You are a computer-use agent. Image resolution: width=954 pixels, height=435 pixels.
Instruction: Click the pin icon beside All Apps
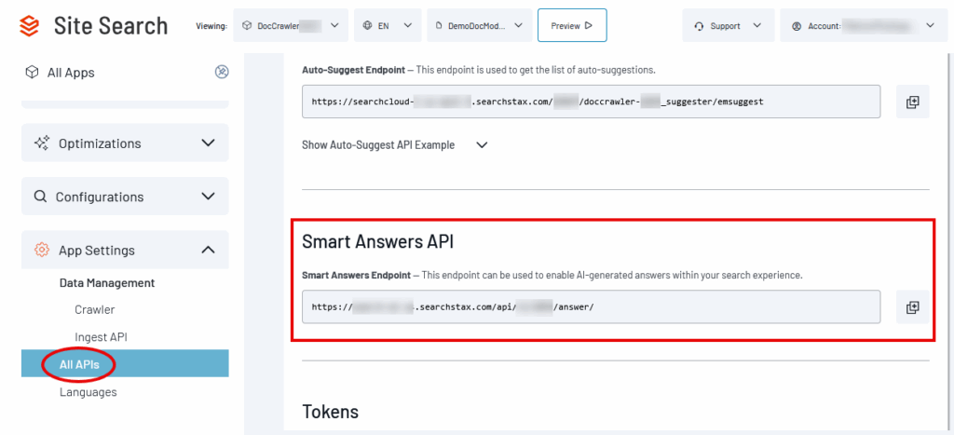coord(222,73)
